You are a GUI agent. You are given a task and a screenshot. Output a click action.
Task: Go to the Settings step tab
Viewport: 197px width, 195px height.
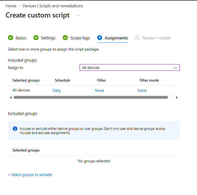pyautogui.click(x=44, y=38)
